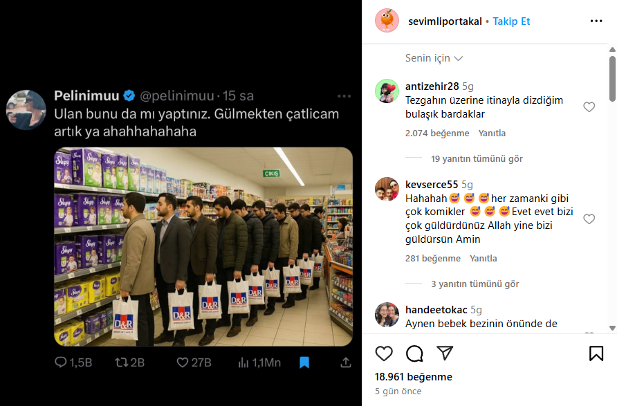
Task: Click the tweet's supermarket photo
Action: click(x=203, y=247)
